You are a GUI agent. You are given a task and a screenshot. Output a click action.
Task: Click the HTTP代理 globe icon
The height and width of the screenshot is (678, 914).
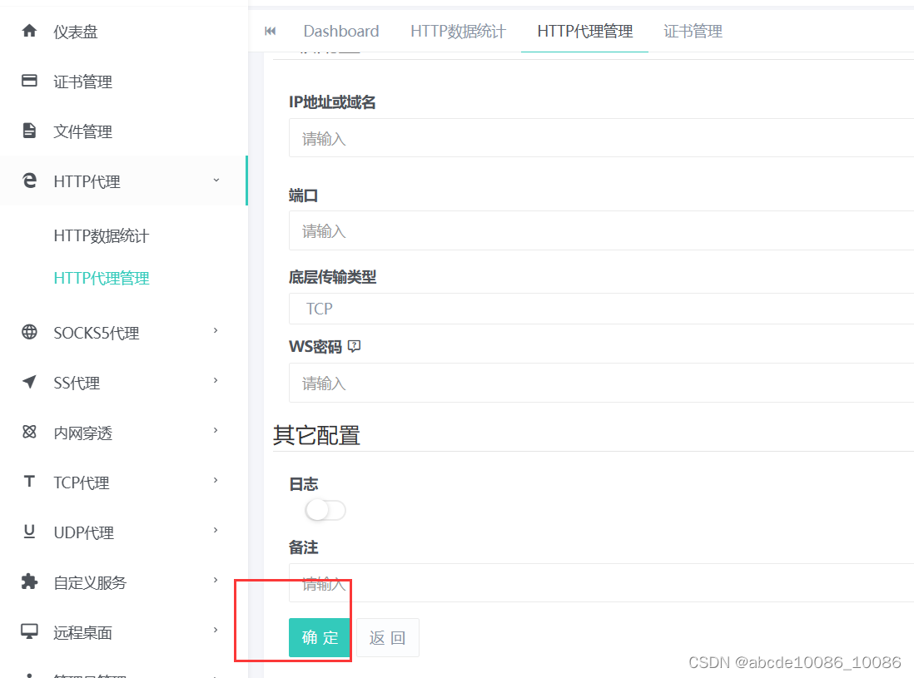(x=29, y=181)
